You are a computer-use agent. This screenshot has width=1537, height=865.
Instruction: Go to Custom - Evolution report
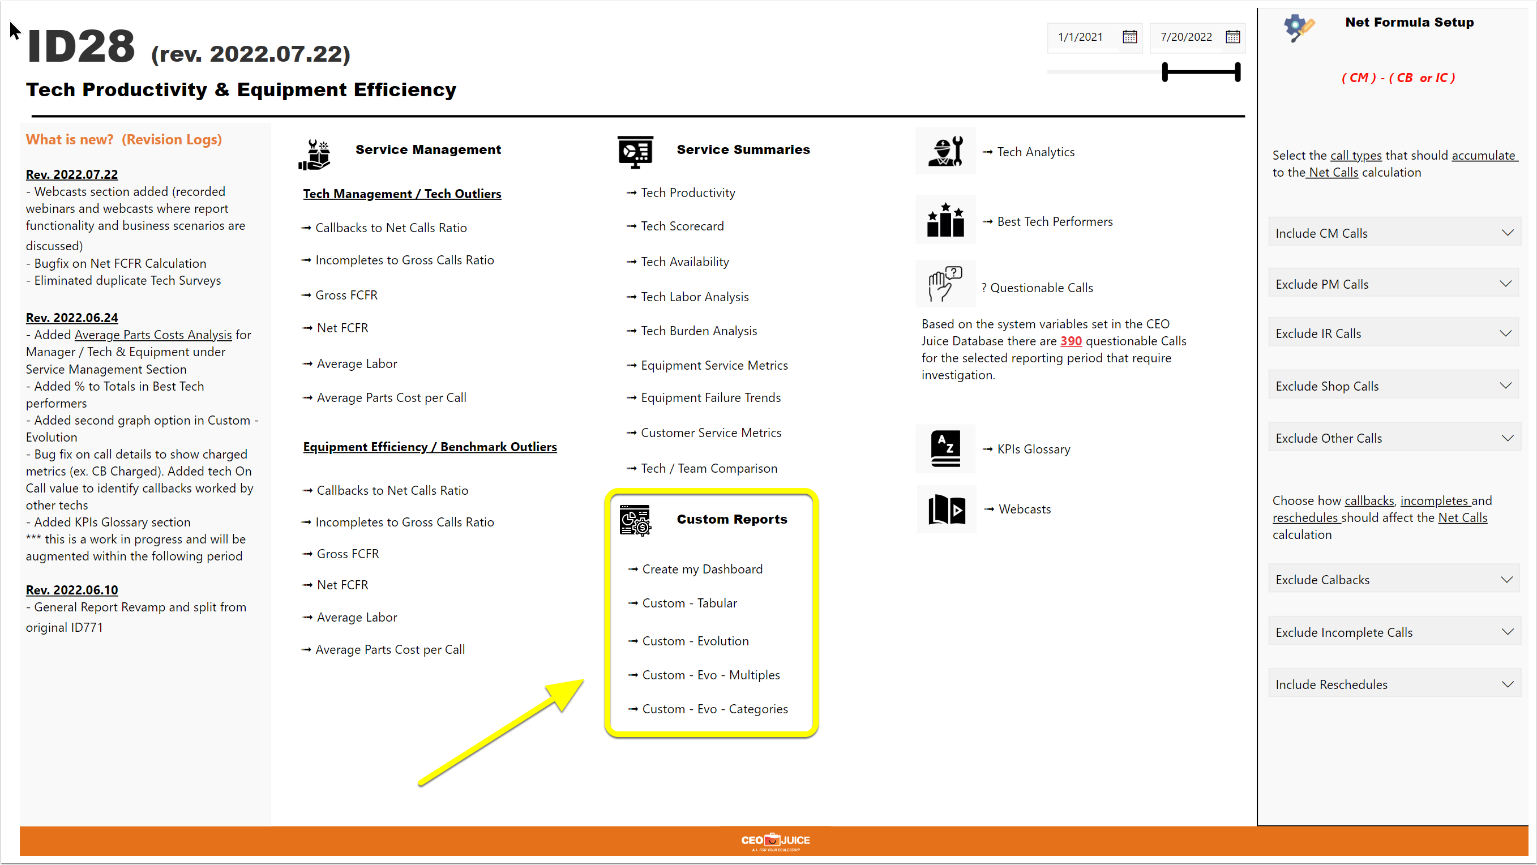[x=695, y=641]
